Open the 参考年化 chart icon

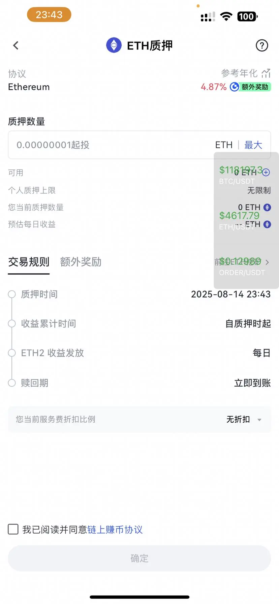tap(266, 73)
